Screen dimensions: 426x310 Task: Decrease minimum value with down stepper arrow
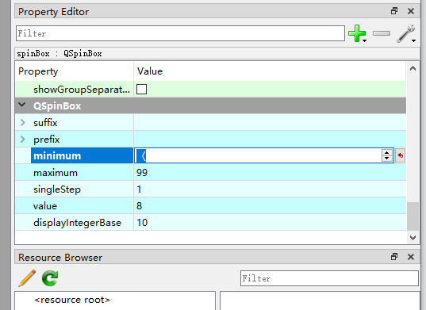[x=387, y=159]
